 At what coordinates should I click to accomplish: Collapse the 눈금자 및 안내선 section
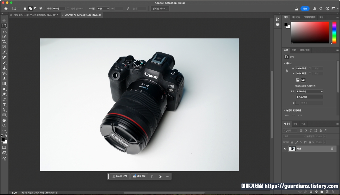pos(285,110)
